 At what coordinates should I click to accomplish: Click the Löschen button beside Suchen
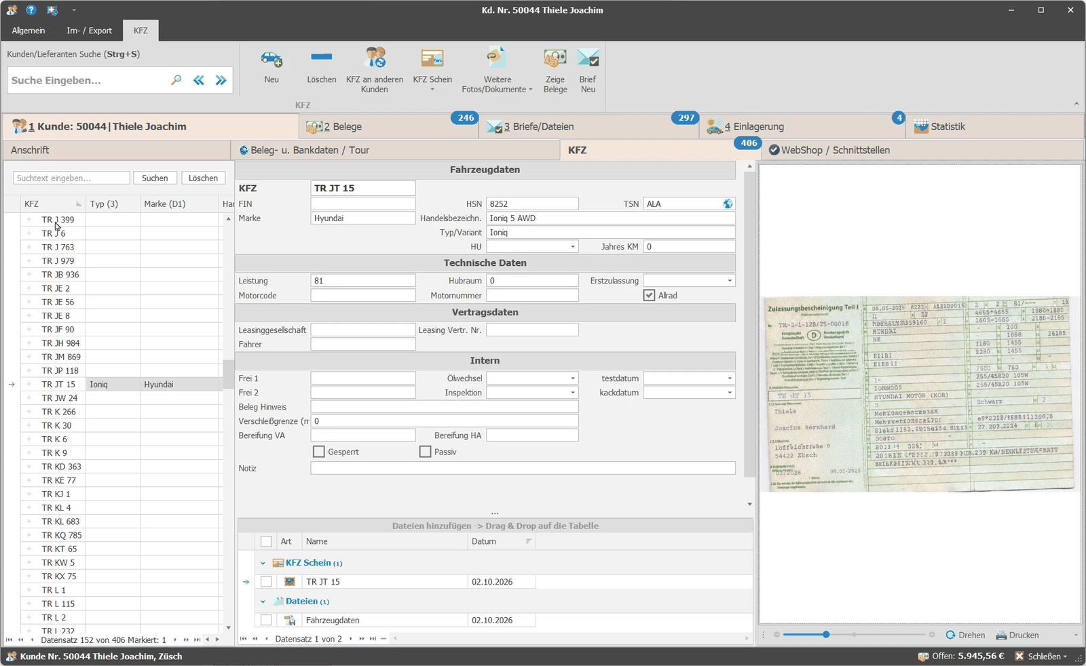(203, 178)
